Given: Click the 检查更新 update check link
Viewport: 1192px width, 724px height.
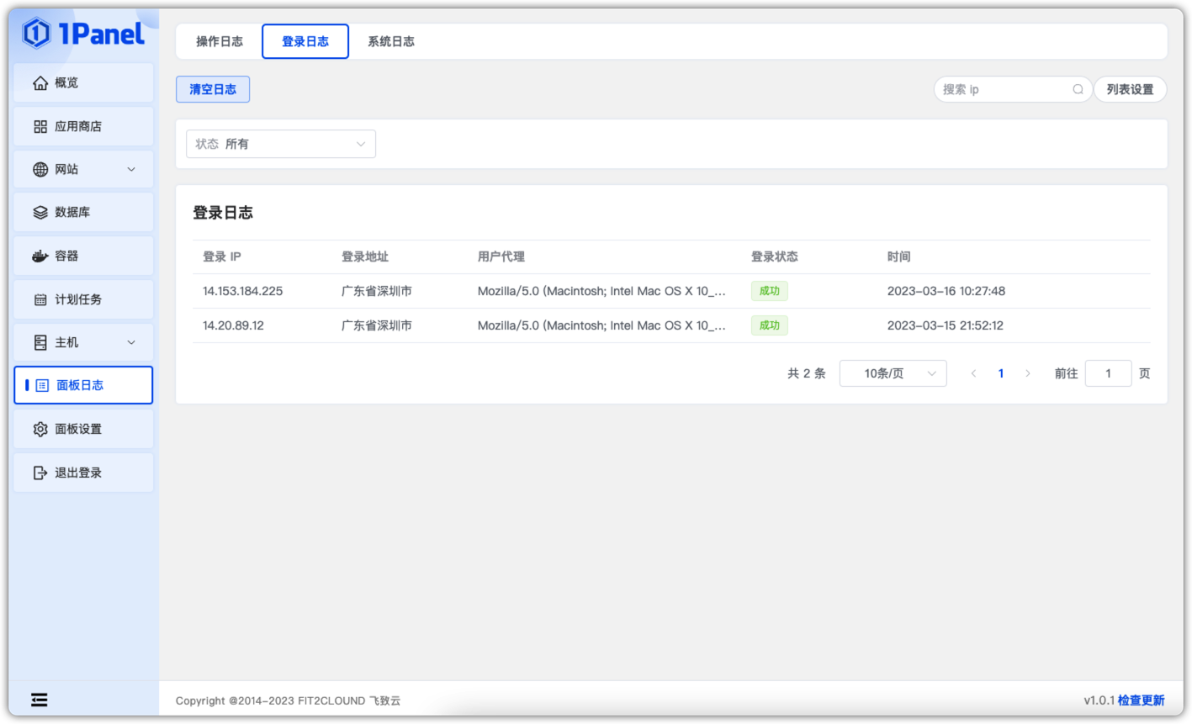Looking at the screenshot, I should (1141, 700).
